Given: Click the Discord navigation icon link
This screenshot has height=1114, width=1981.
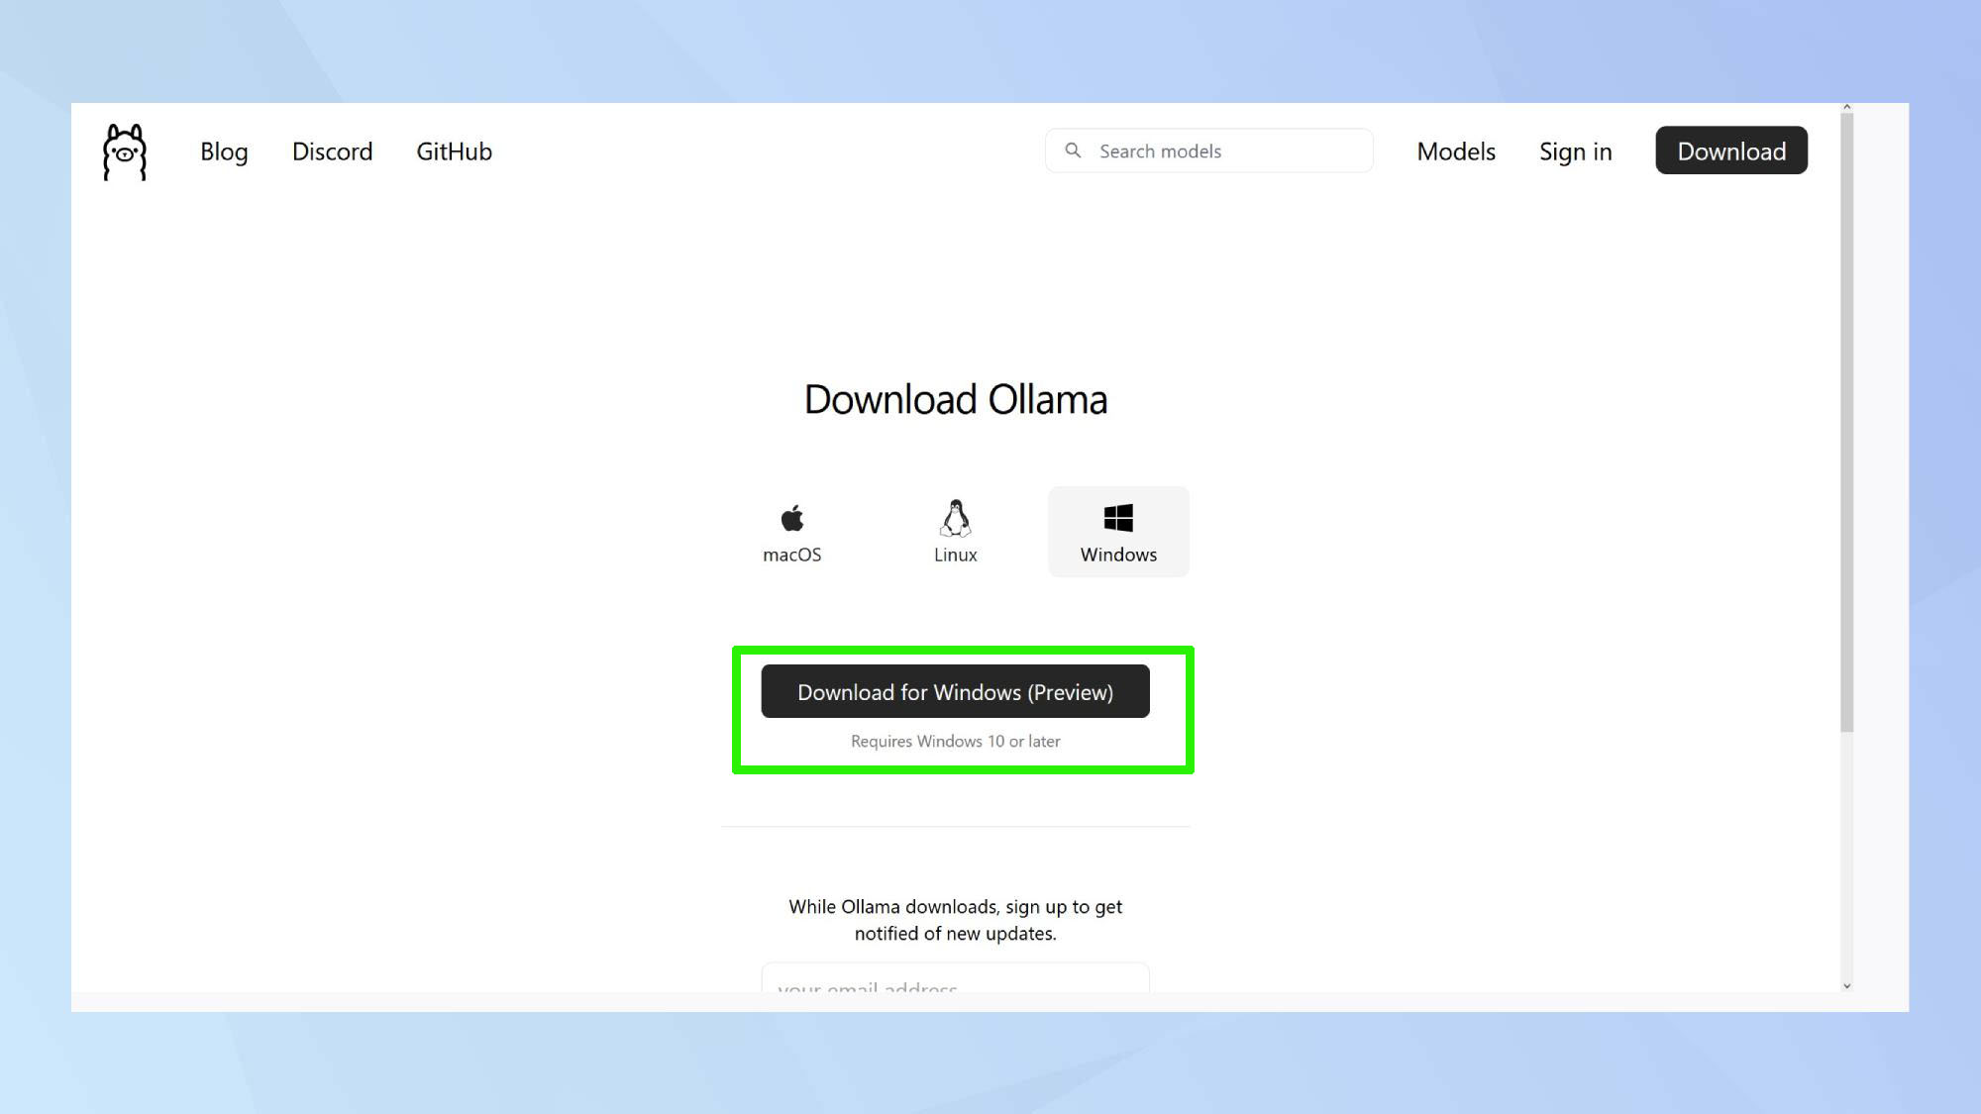Looking at the screenshot, I should tap(332, 150).
